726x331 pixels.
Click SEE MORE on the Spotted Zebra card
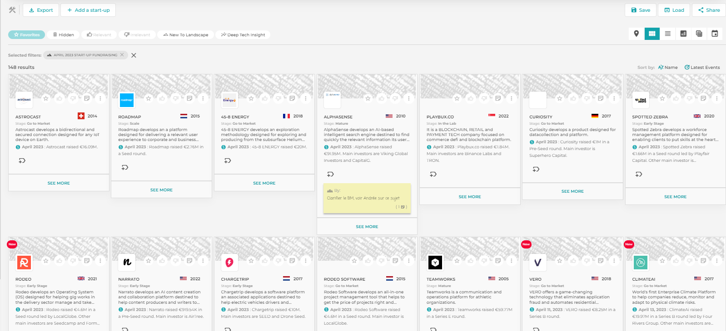click(x=676, y=197)
